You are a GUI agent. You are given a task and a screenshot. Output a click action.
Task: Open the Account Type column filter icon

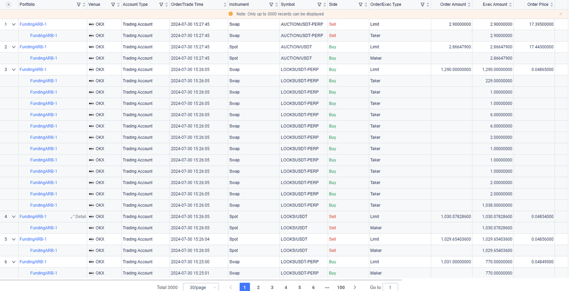point(161,4)
